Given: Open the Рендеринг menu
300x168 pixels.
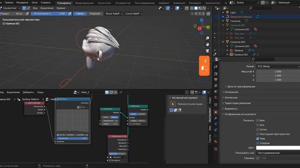Looking at the screenshot, I should (22, 3).
